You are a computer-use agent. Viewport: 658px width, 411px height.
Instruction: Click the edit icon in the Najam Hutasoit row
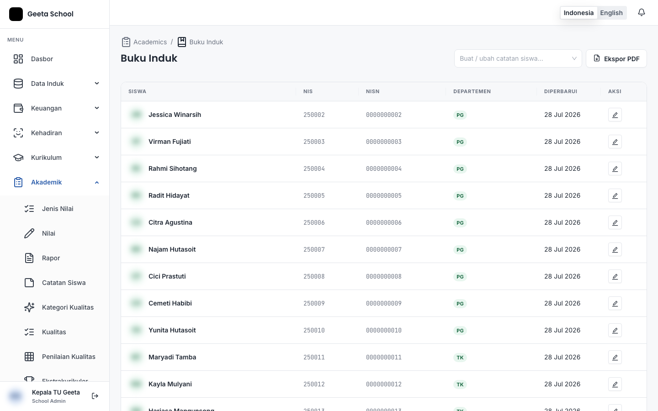click(x=615, y=249)
